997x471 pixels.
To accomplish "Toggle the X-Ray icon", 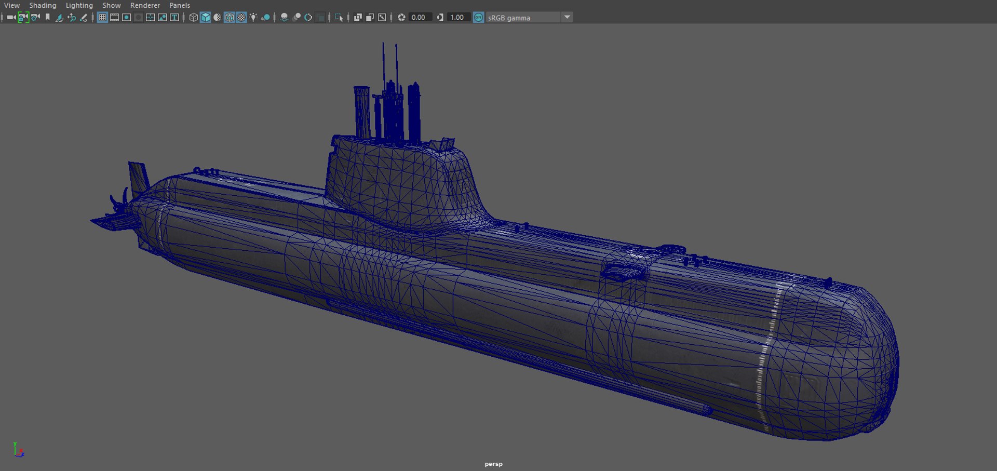I will pos(358,17).
